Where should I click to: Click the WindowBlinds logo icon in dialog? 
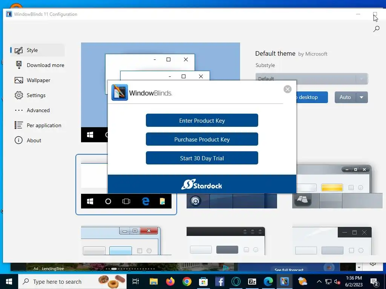(119, 93)
